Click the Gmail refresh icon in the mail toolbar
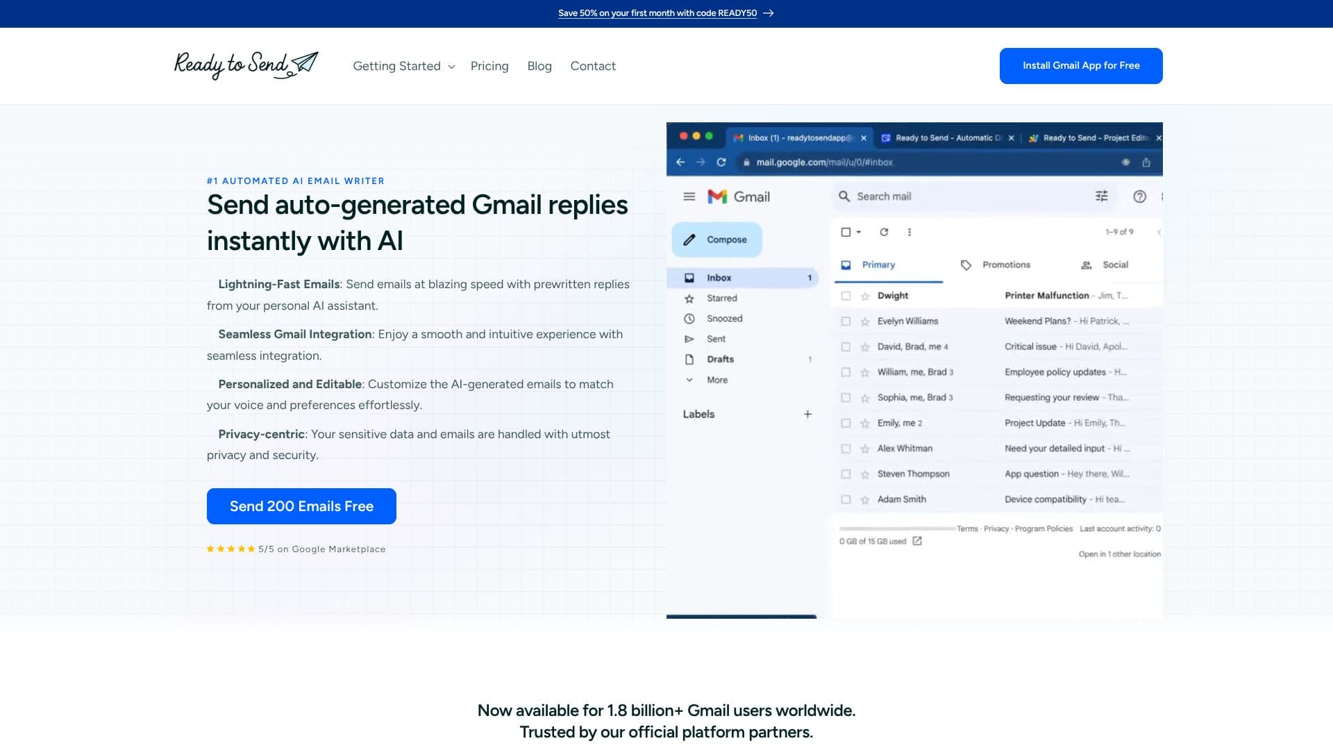Screen dimensions: 1333x750 [x=884, y=232]
